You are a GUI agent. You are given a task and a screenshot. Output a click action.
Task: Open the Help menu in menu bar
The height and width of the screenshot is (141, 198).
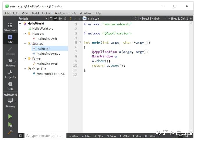click(x=98, y=13)
